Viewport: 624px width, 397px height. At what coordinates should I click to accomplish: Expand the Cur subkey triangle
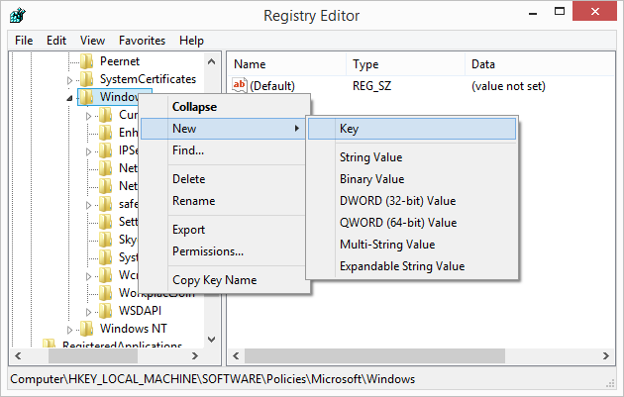[88, 116]
